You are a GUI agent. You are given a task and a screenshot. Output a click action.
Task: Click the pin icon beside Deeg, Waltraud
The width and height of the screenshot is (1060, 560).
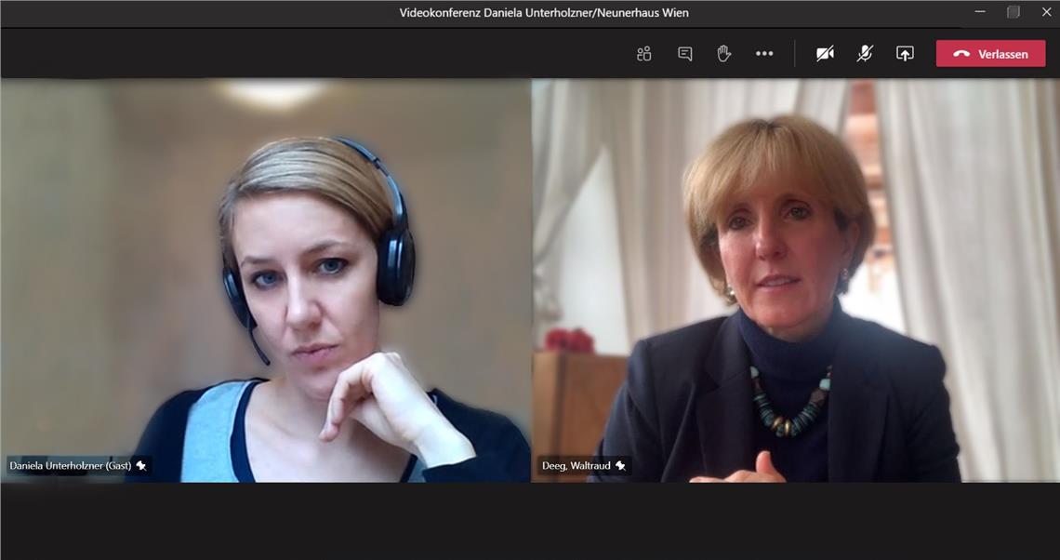click(x=620, y=465)
